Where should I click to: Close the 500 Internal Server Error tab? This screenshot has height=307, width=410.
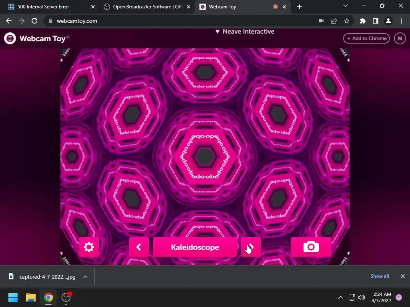[93, 7]
